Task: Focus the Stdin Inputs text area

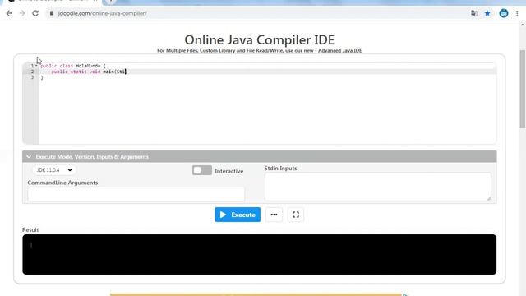Action: [378, 187]
